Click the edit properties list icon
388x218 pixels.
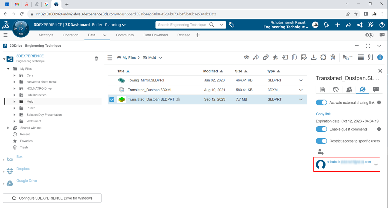pyautogui.click(x=304, y=57)
